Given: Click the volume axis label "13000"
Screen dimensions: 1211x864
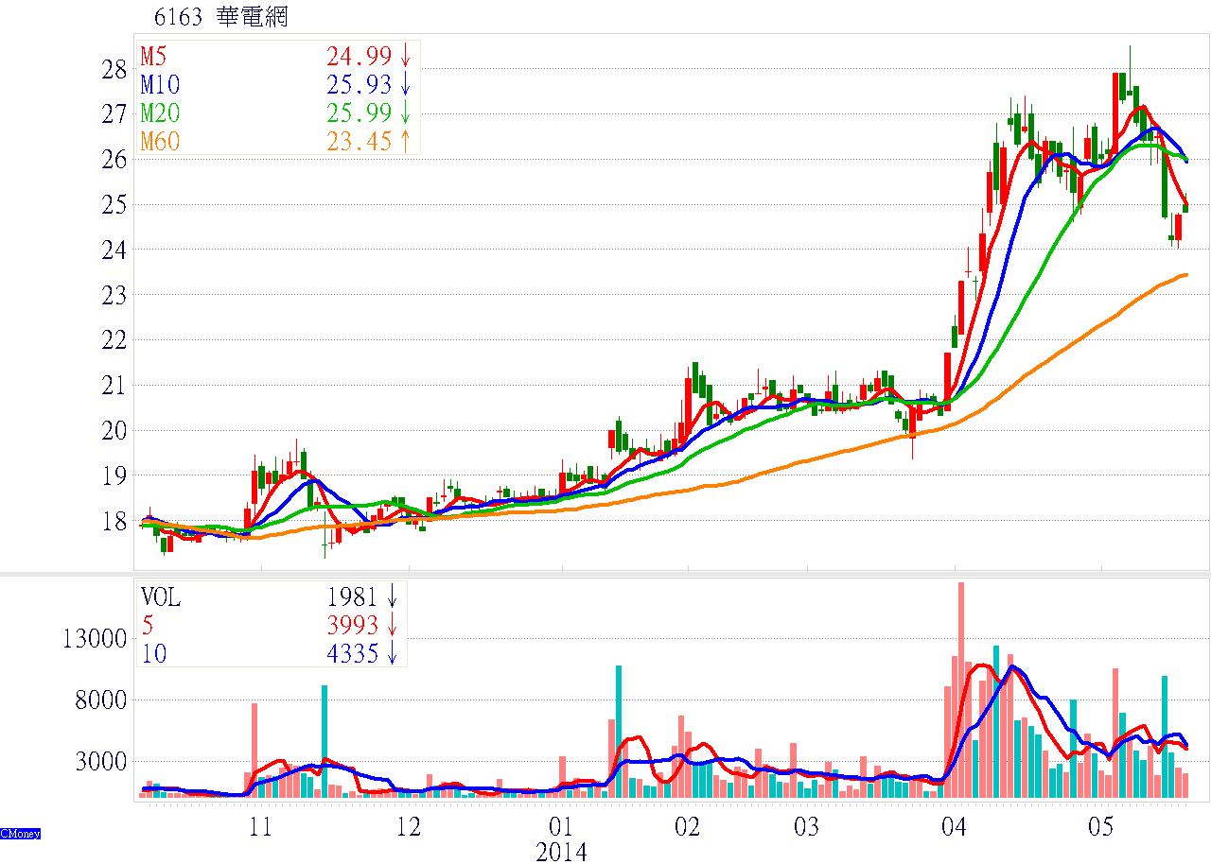Looking at the screenshot, I should click(x=96, y=639).
